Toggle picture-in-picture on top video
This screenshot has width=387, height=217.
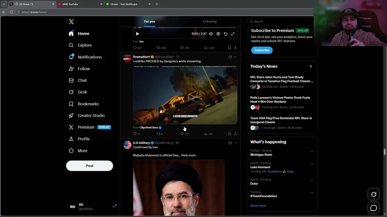tap(226, 34)
